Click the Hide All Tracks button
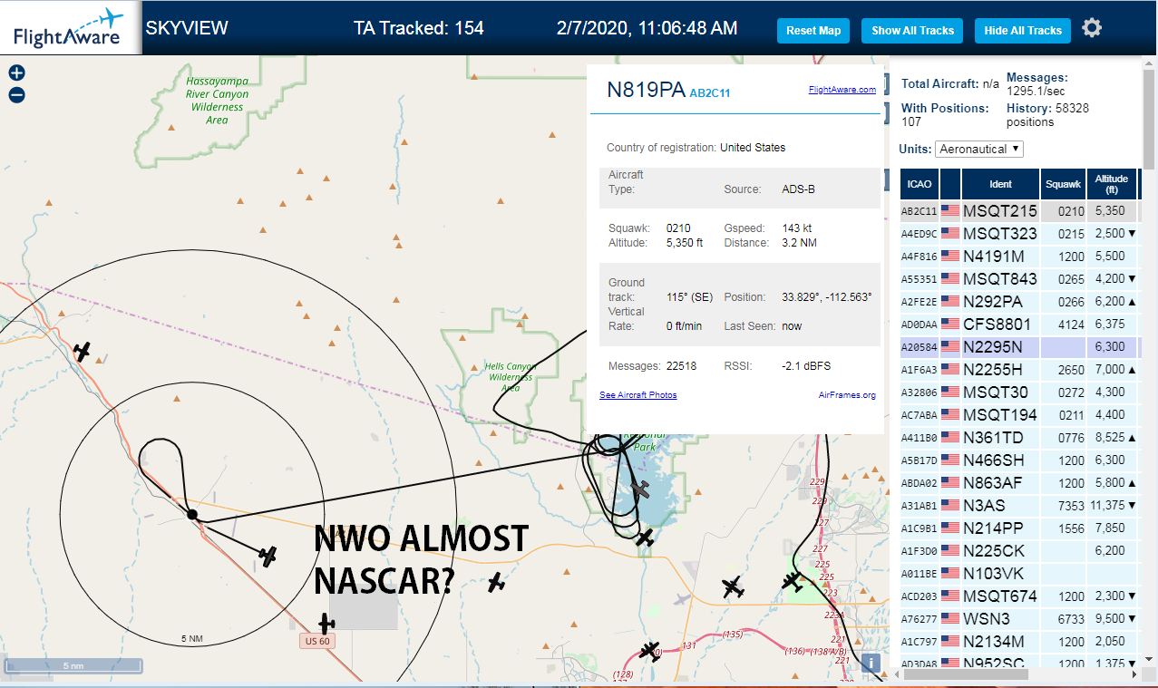The image size is (1158, 688). pyautogui.click(x=1023, y=31)
